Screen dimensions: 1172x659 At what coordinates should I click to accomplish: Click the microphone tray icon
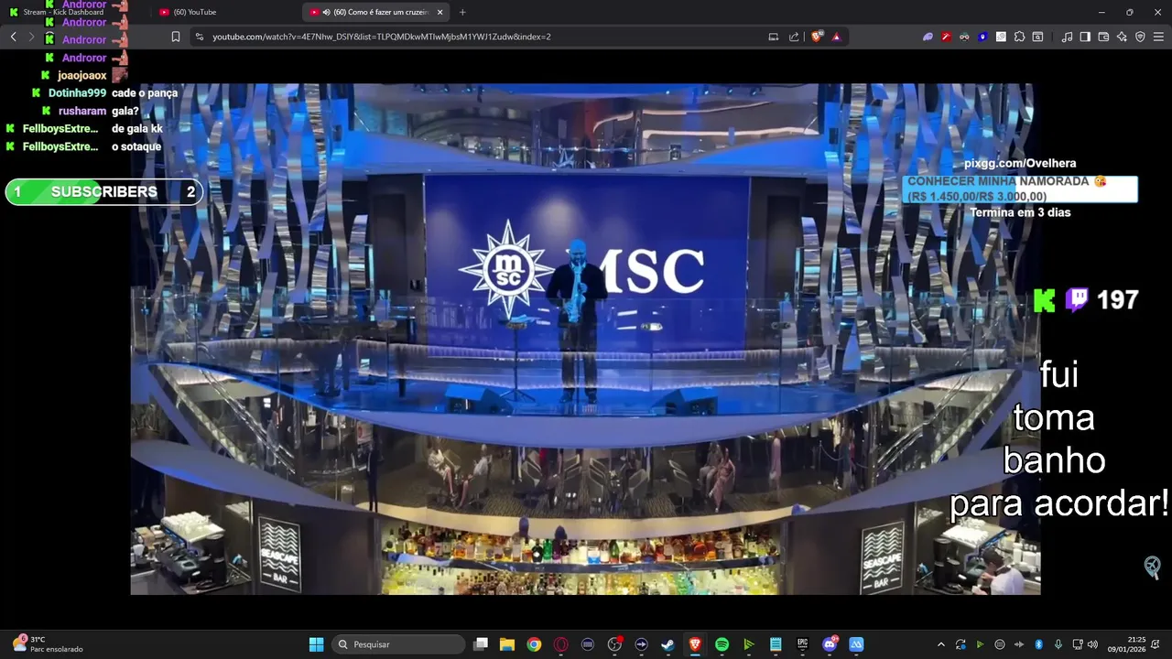point(1058,644)
